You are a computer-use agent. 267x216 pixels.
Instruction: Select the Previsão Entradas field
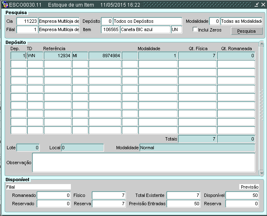[x=184, y=204]
